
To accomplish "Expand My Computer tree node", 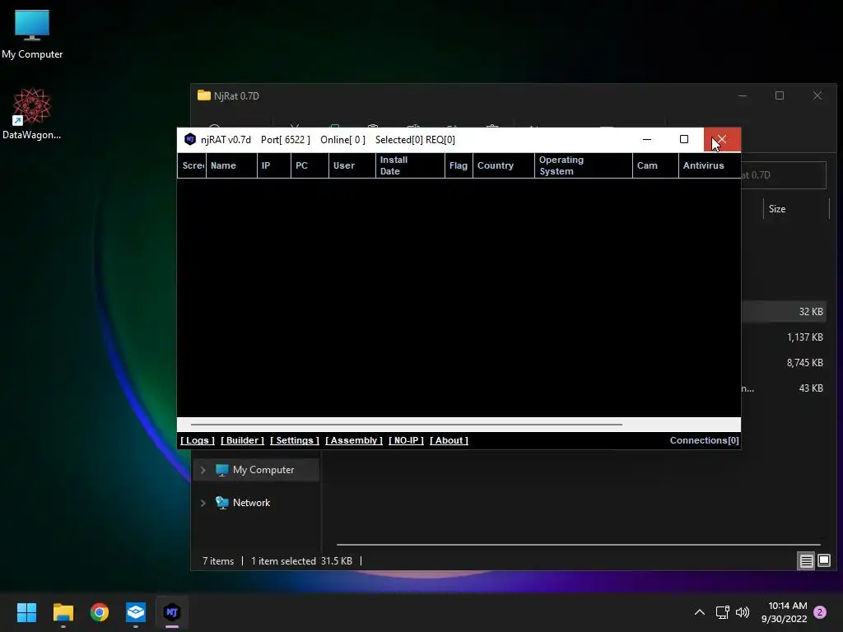I will pos(203,470).
